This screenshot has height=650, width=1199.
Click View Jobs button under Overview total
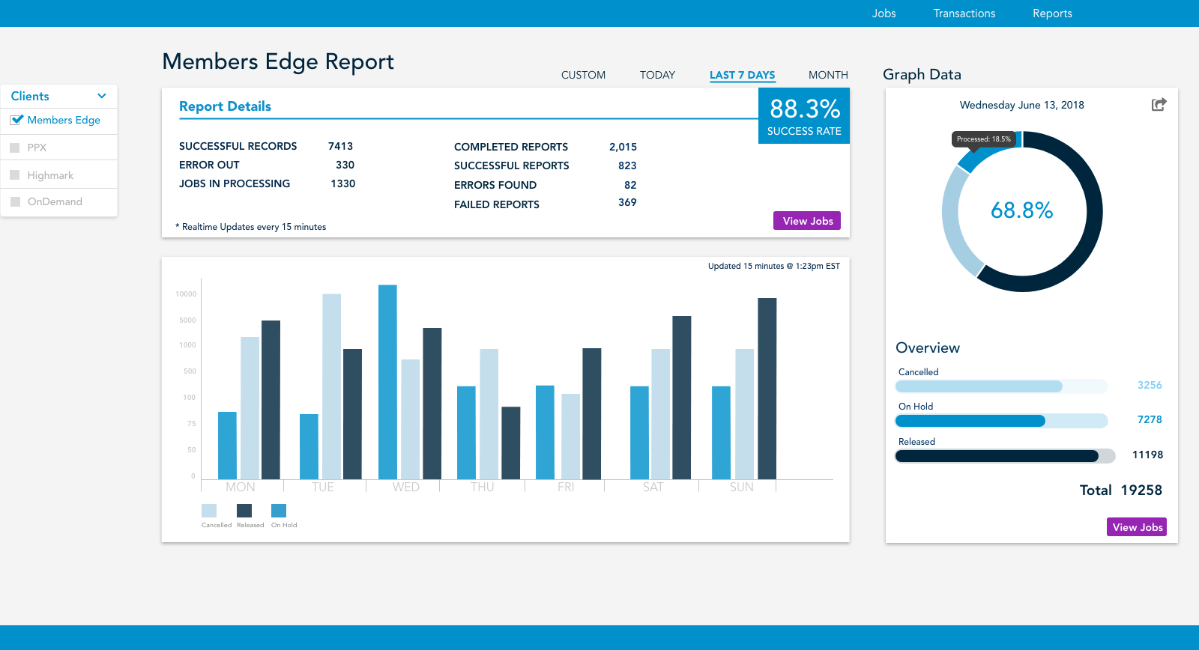(x=1137, y=527)
